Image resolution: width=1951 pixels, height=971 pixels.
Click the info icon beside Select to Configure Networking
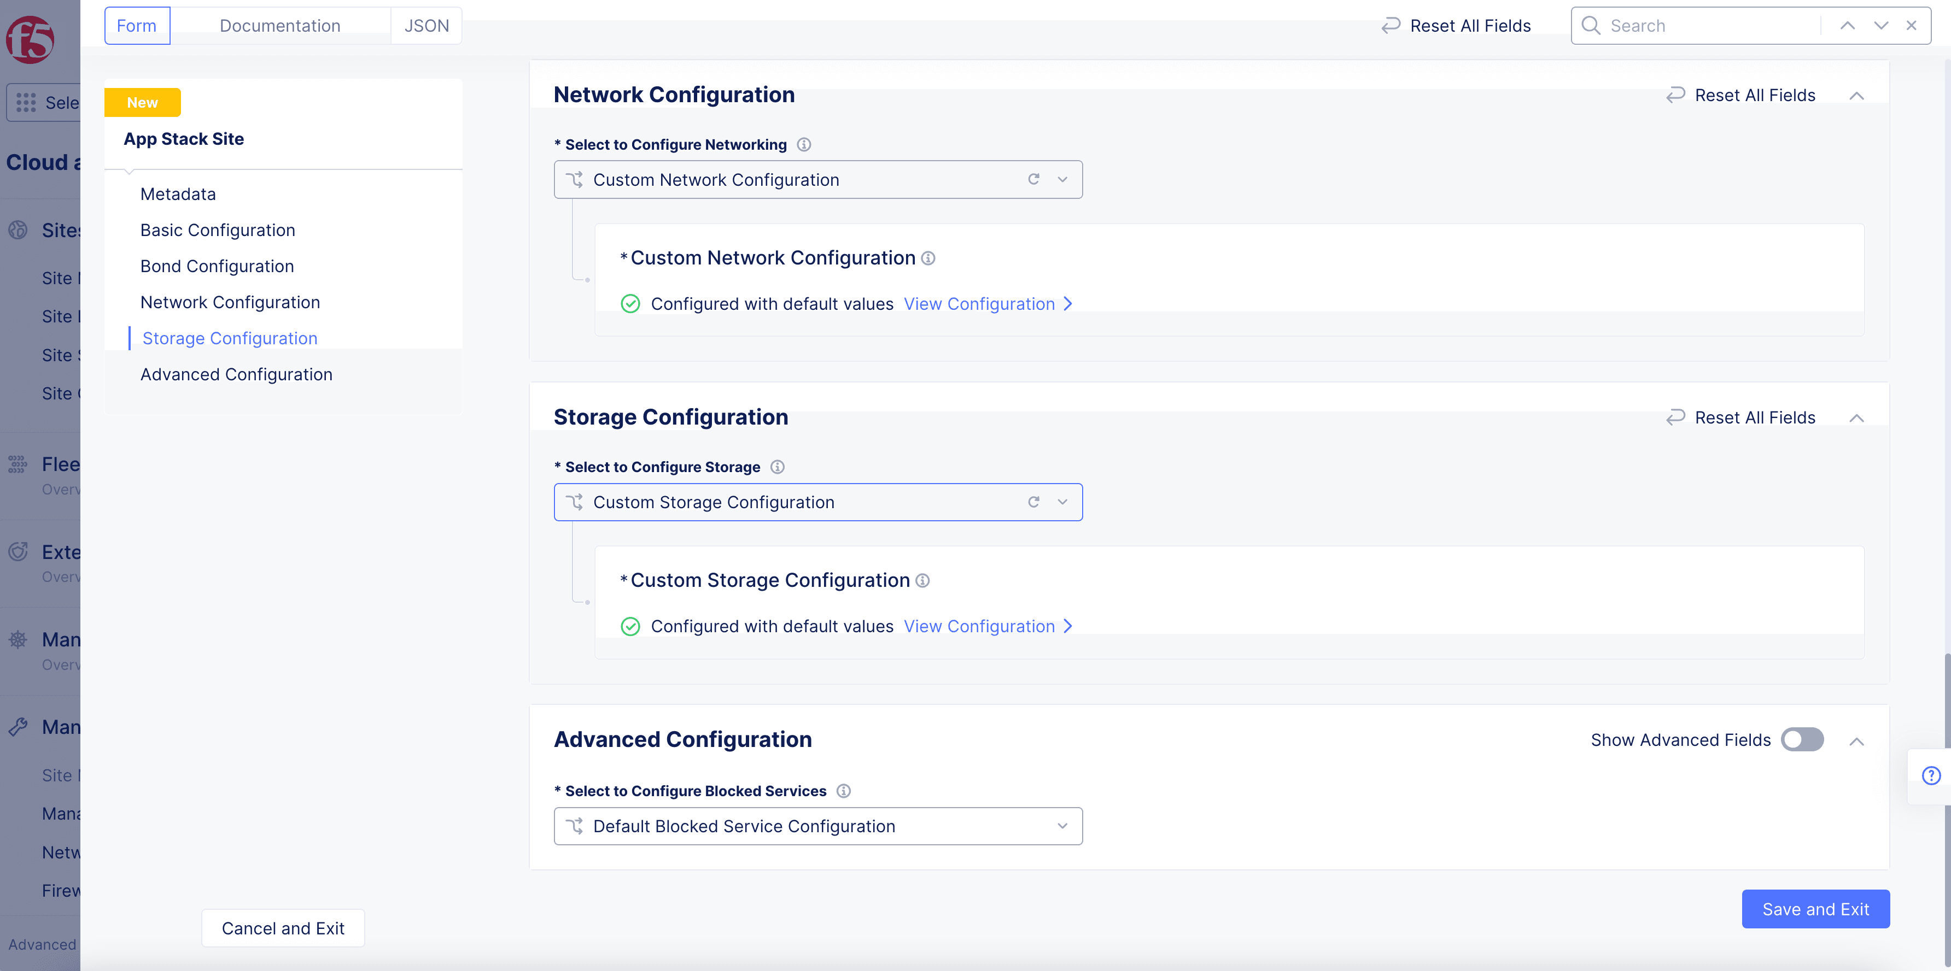tap(804, 144)
